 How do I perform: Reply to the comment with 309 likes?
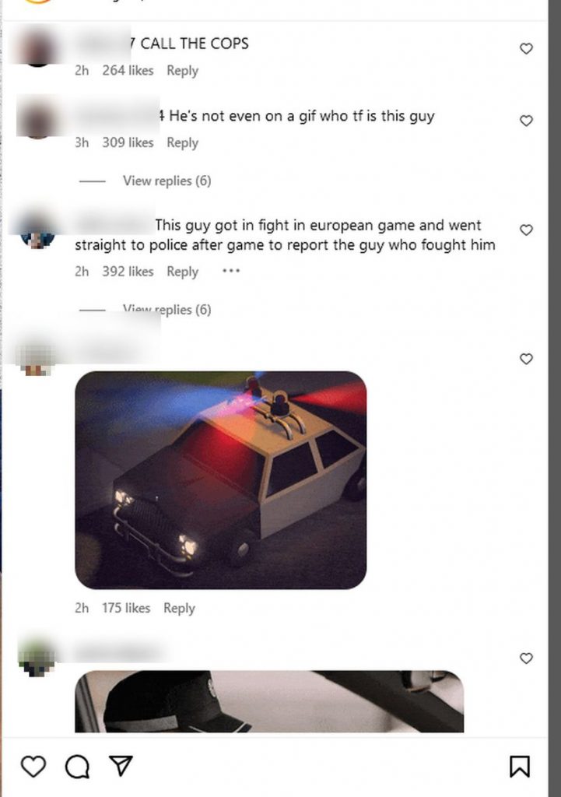coord(182,143)
